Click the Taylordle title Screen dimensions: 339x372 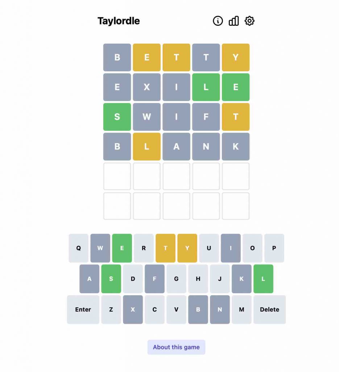[119, 21]
